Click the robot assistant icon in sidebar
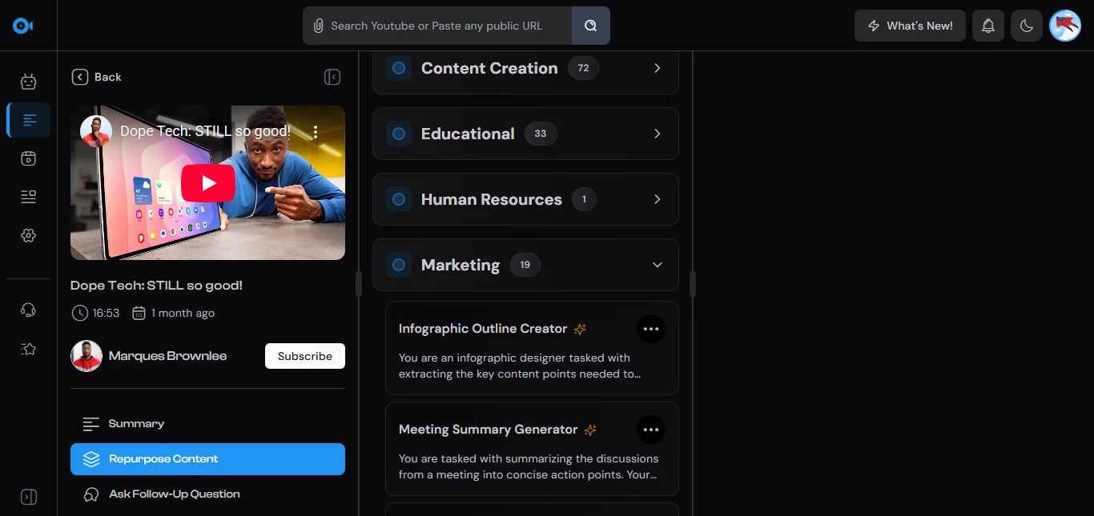The height and width of the screenshot is (516, 1094). tap(29, 81)
